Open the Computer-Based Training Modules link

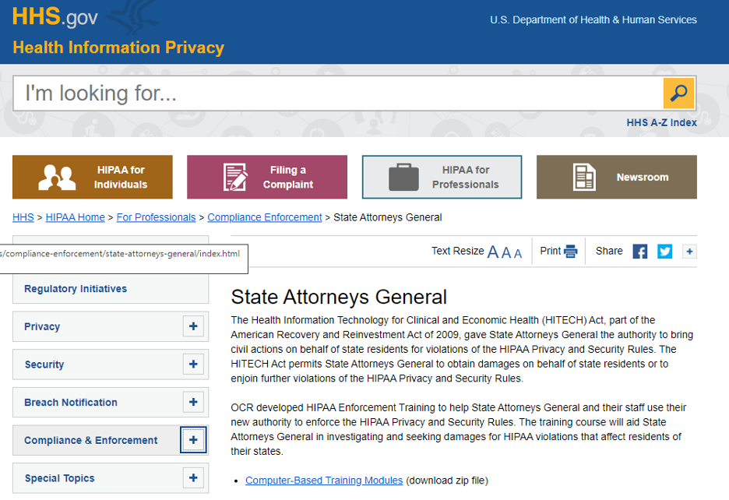point(323,481)
